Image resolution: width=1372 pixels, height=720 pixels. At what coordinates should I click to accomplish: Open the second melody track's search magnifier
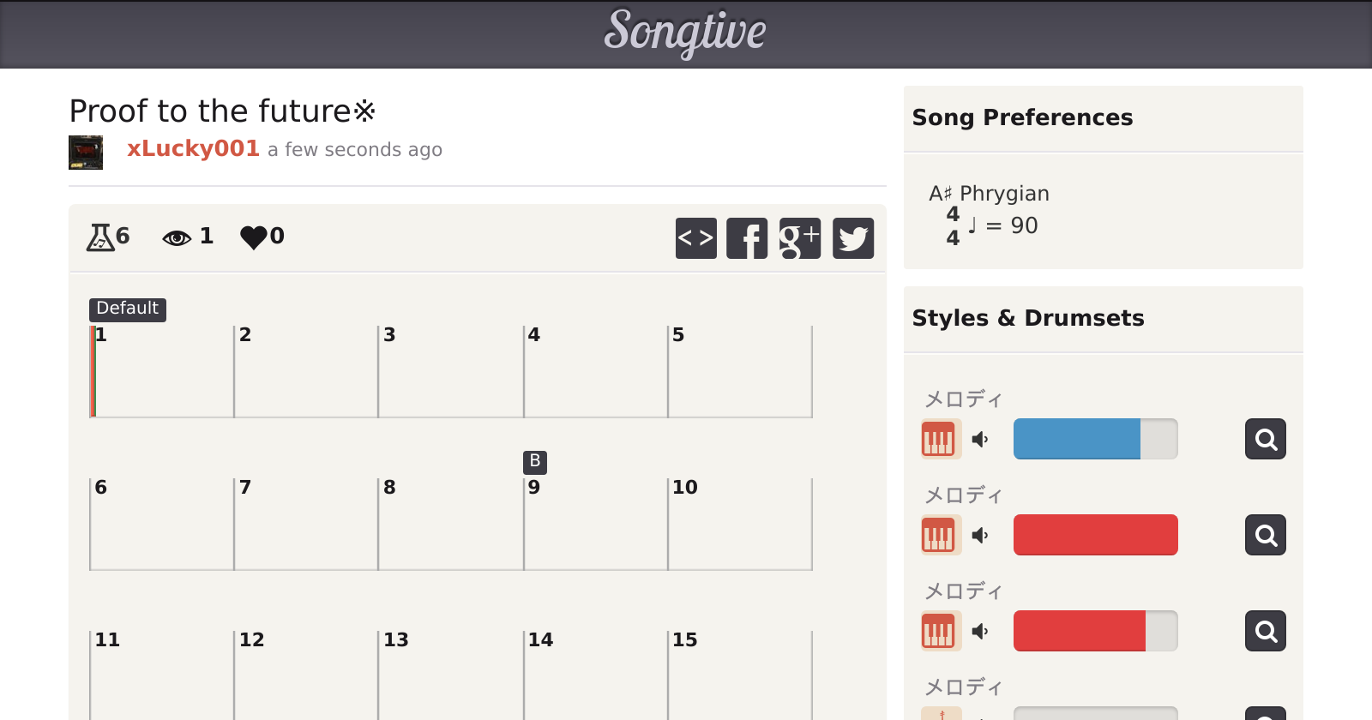point(1266,535)
